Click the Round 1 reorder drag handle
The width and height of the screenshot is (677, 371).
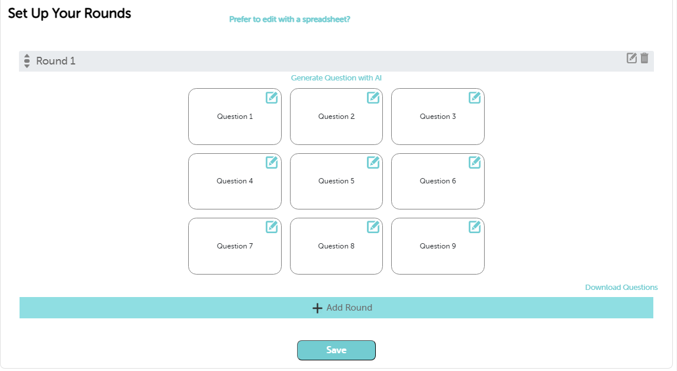(27, 61)
